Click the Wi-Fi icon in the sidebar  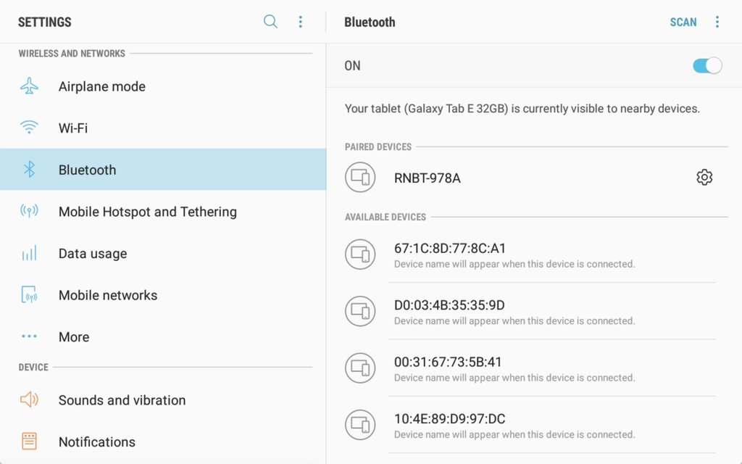[29, 128]
